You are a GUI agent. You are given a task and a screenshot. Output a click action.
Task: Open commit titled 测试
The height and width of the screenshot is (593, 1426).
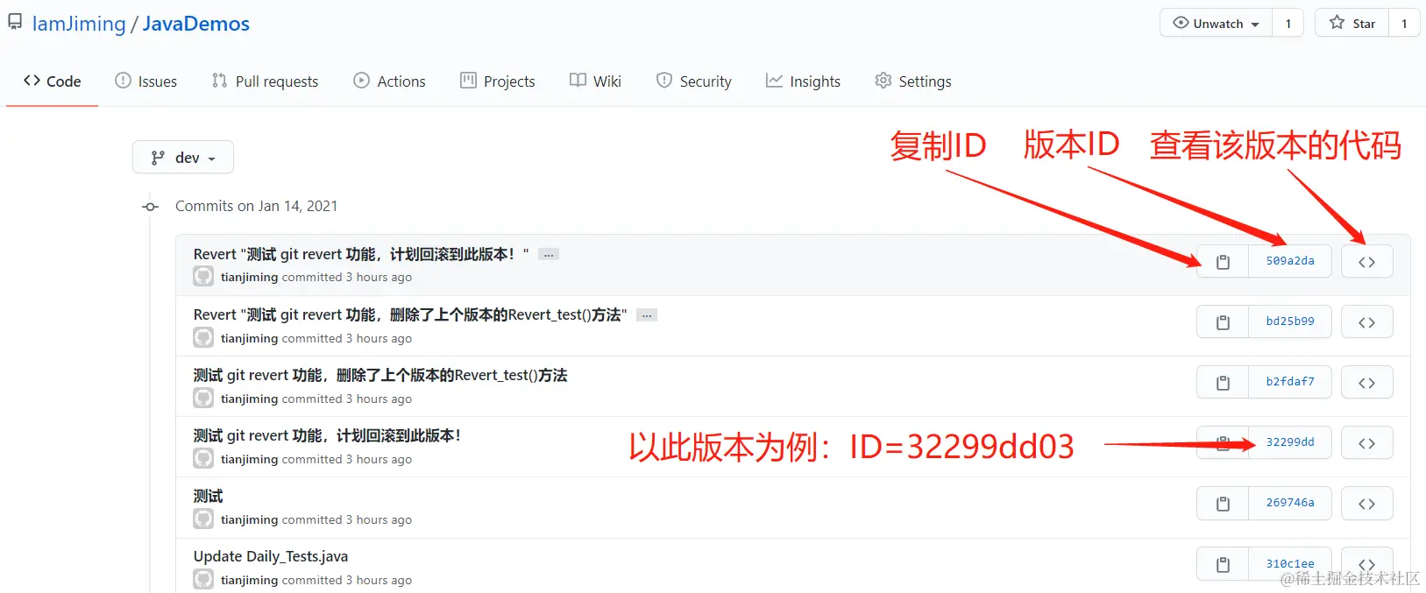pos(209,496)
